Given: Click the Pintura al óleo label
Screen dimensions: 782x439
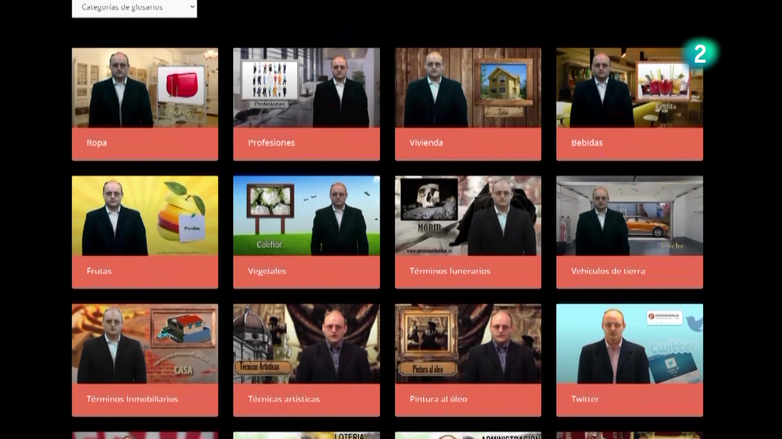Looking at the screenshot, I should [439, 399].
